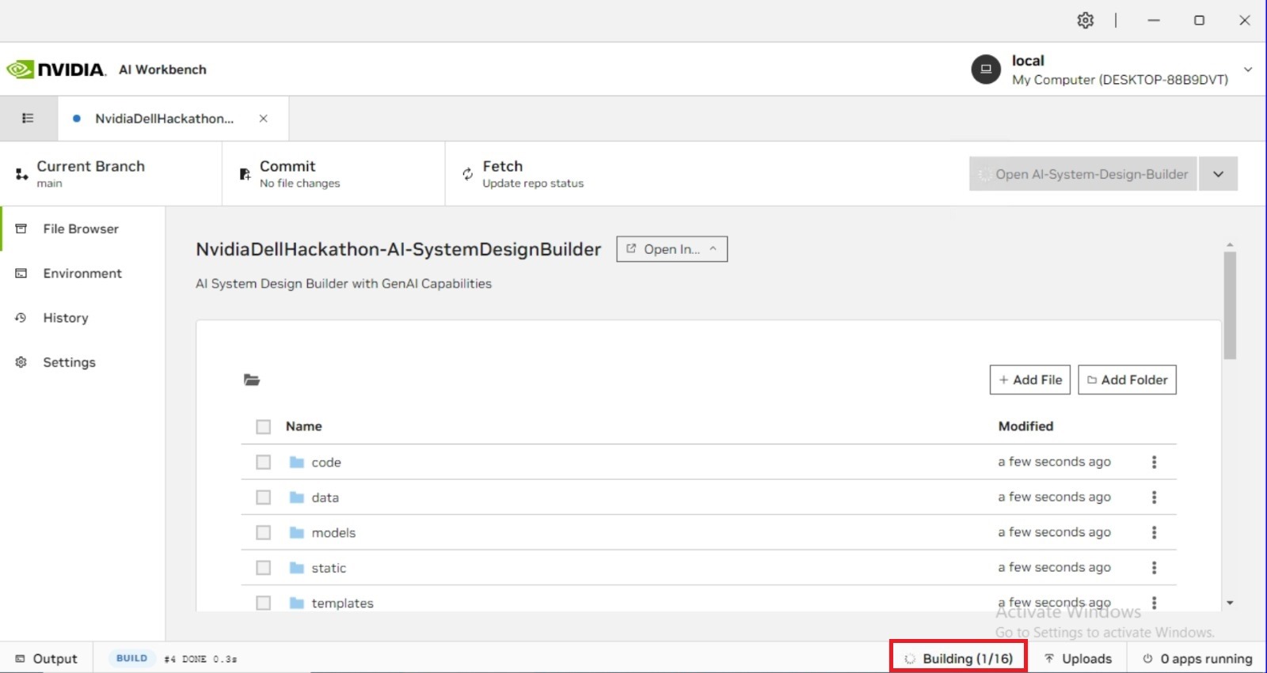Screen dimensions: 1267x673
Task: Switch to the Environment section
Action: click(82, 274)
